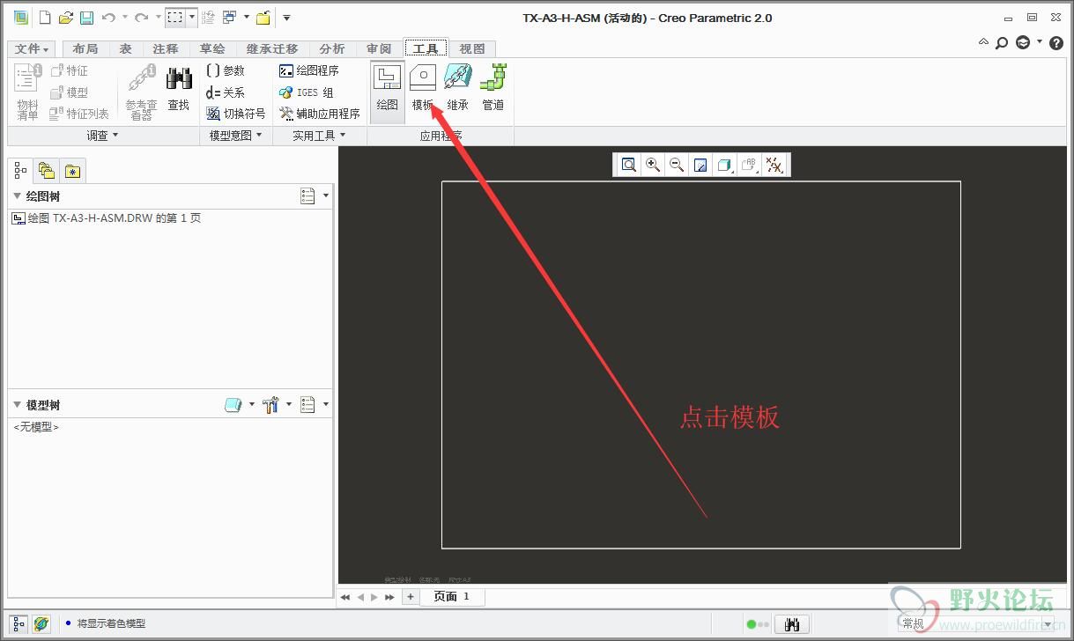Click the display style cube icon
The image size is (1074, 641).
[x=724, y=165]
